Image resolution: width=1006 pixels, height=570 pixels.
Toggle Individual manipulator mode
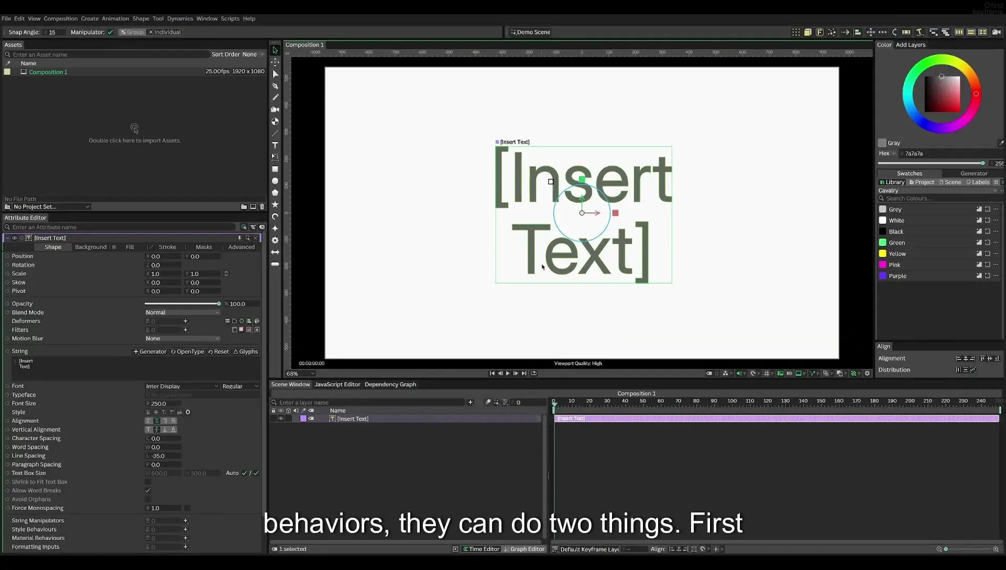point(165,32)
